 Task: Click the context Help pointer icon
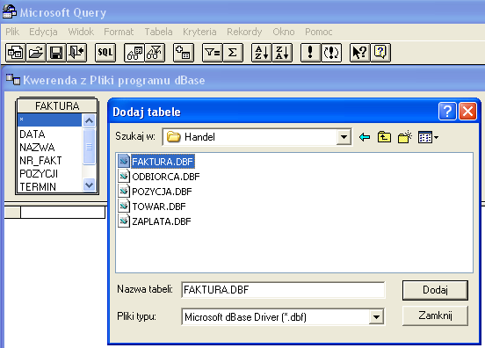point(359,53)
